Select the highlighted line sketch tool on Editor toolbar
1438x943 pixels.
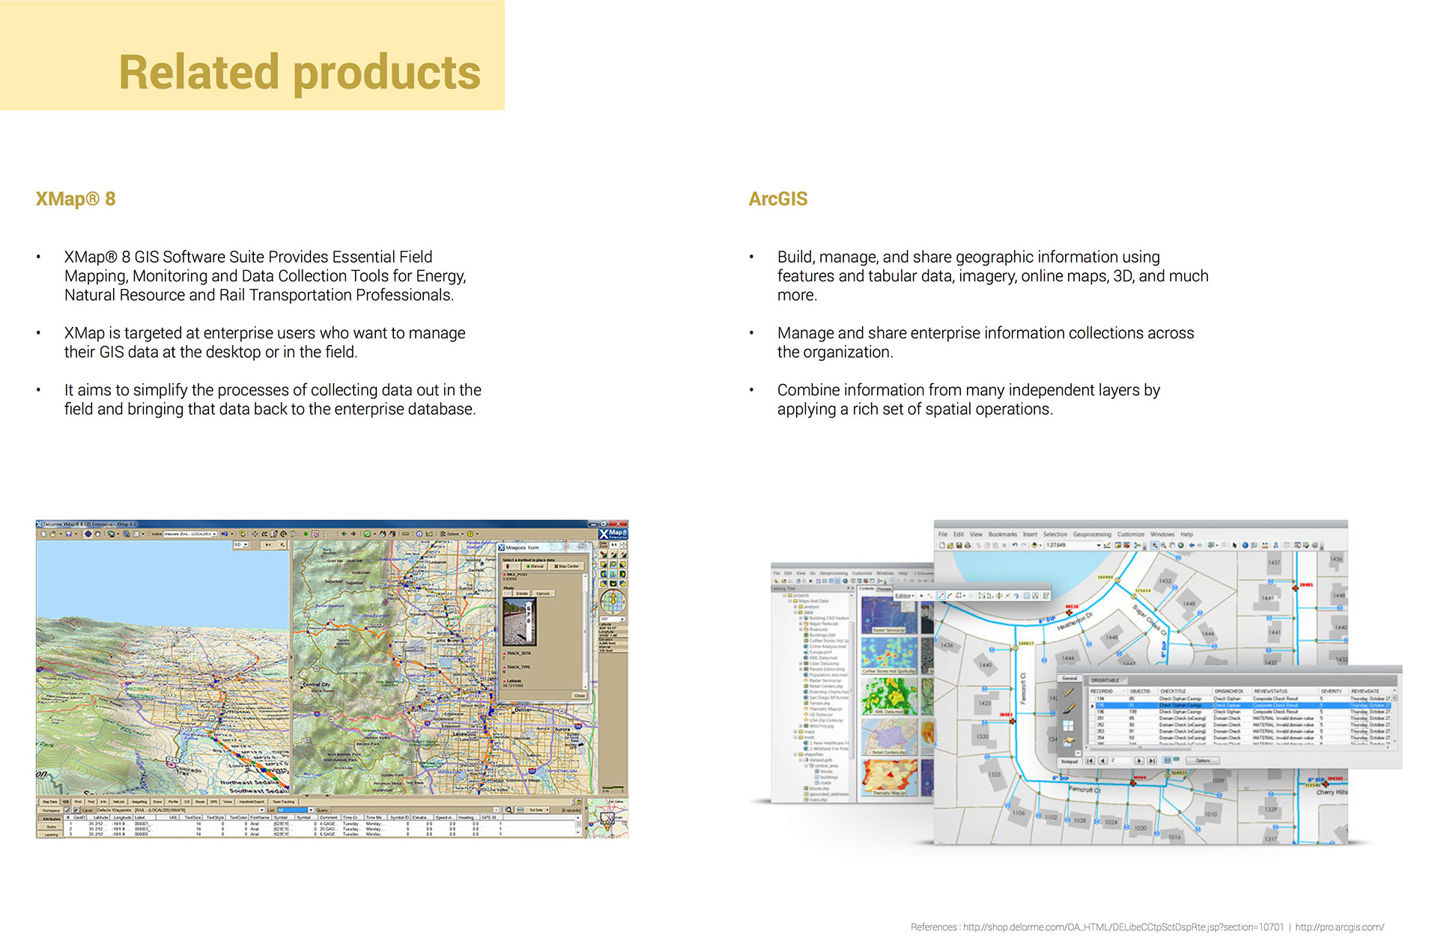pyautogui.click(x=941, y=596)
